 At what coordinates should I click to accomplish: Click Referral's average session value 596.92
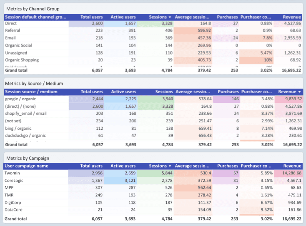(x=193, y=30)
